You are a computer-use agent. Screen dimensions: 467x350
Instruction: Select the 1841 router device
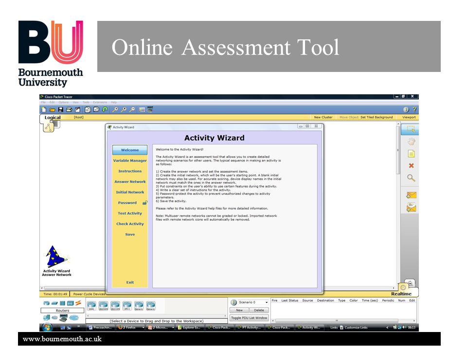tap(91, 306)
